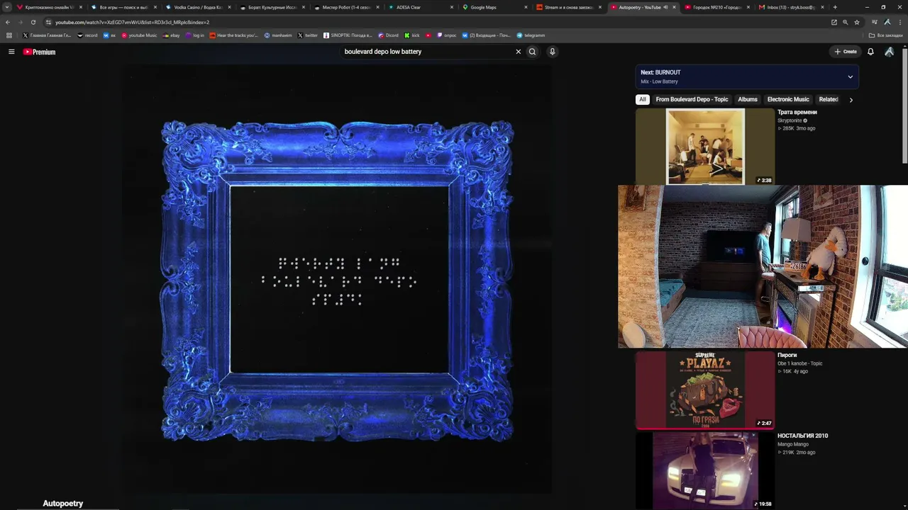
Task: Open the manhaeim bookmark
Action: point(278,35)
